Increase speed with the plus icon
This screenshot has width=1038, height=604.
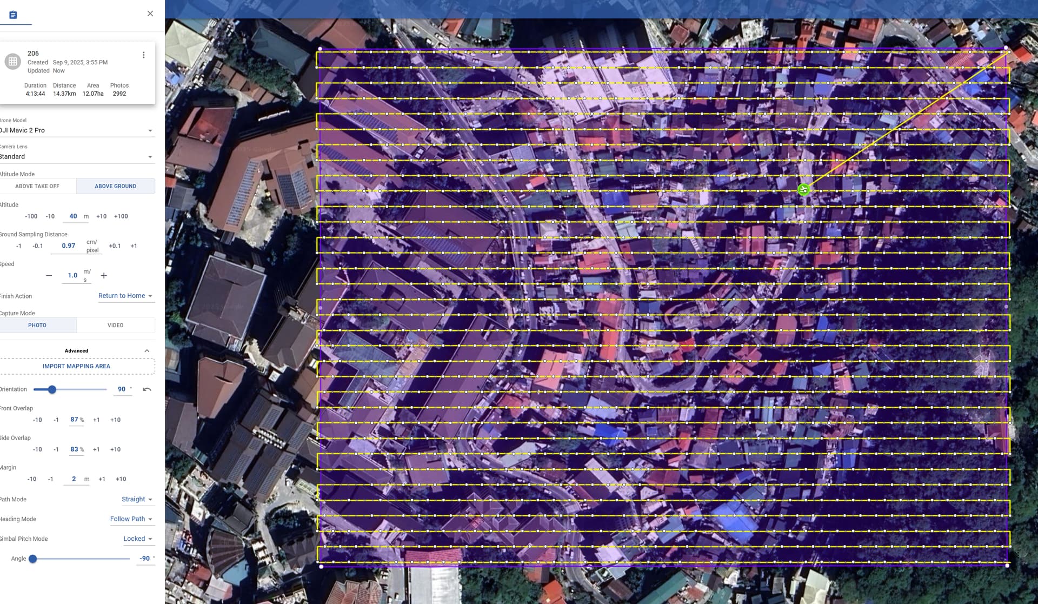(104, 276)
